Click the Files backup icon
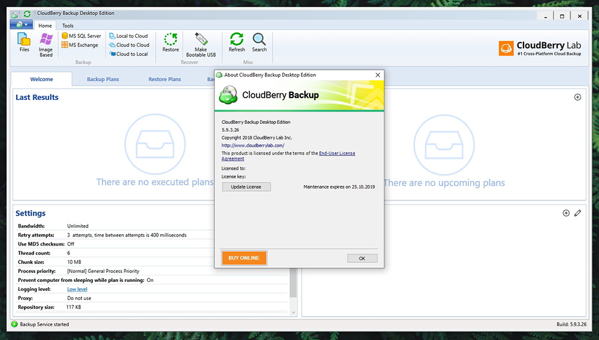Viewport: 599px width, 340px height. tap(24, 42)
